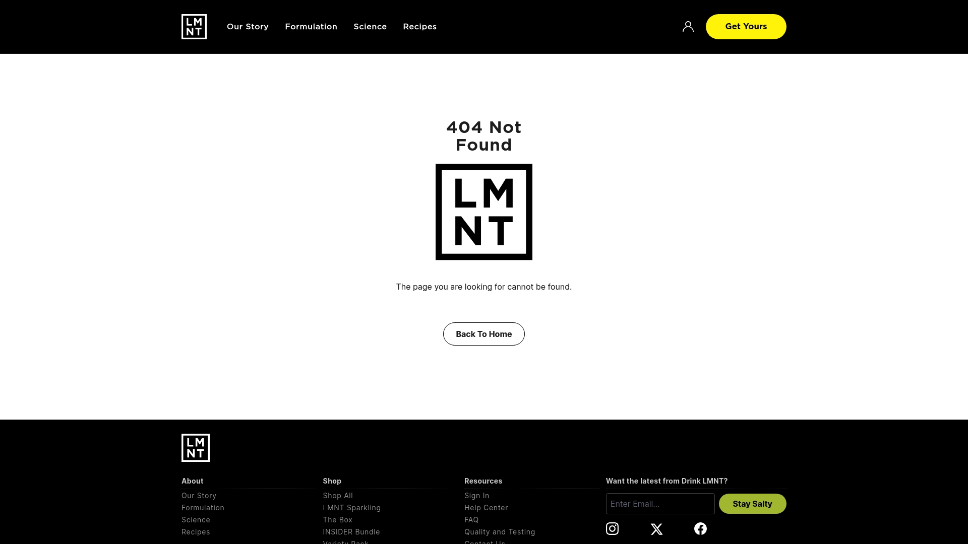Open LMNT Sparkling footer link
This screenshot has width=968, height=544.
pos(352,508)
